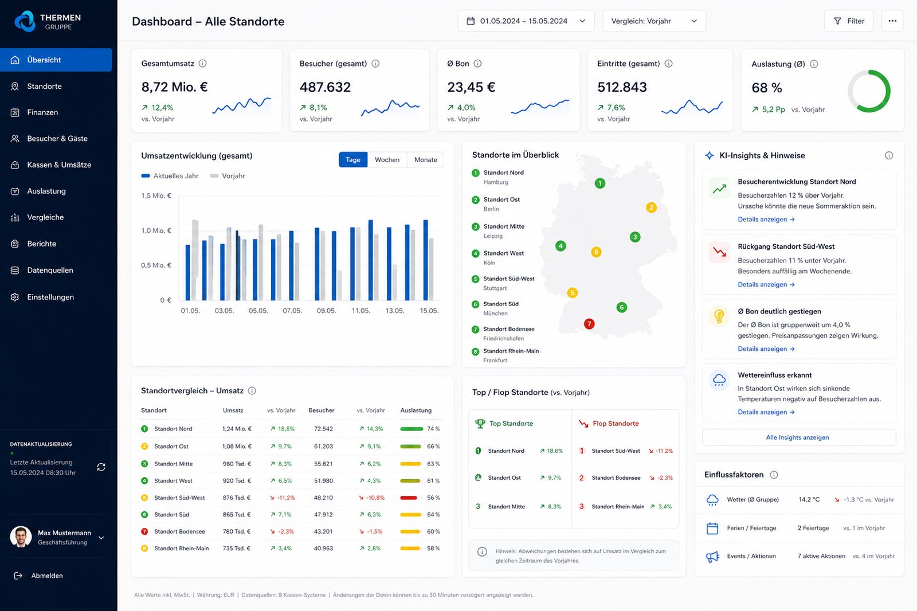The width and height of the screenshot is (917, 611).
Task: Click the red 56 % Auslastung bar for Süd-West
Action: coord(412,498)
